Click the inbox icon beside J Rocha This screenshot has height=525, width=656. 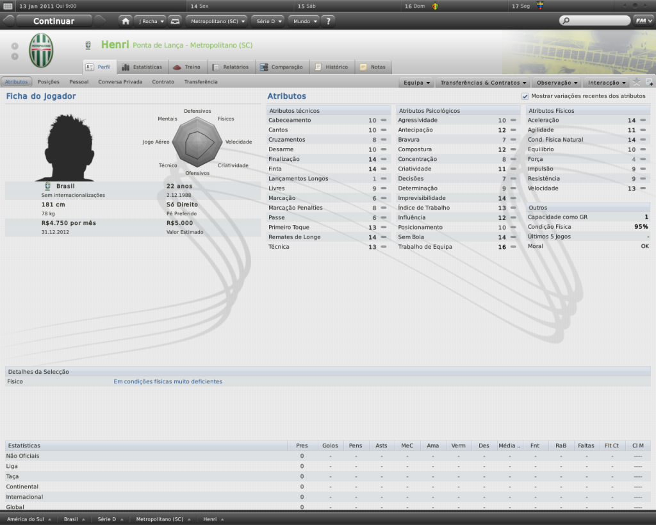[176, 21]
